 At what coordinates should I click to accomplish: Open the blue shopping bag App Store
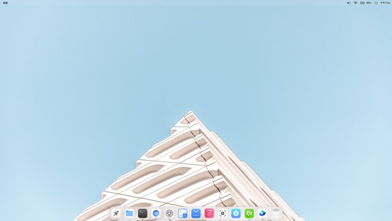[196, 214]
